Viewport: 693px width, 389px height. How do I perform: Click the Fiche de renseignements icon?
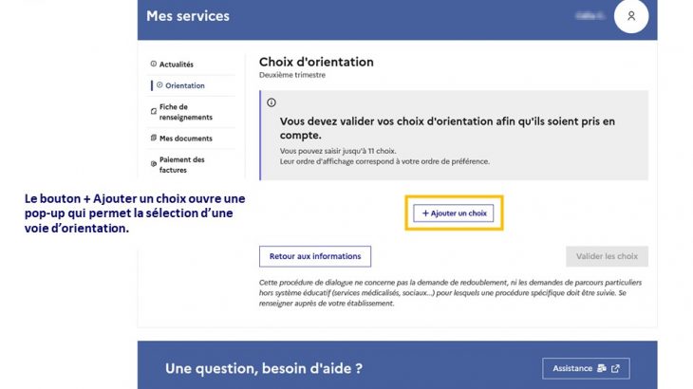tap(154, 112)
